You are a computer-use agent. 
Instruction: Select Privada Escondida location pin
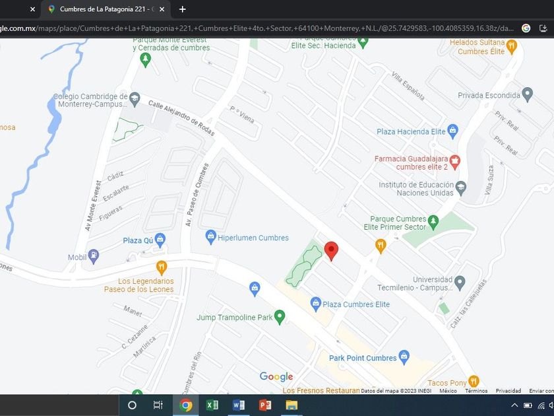(x=527, y=95)
